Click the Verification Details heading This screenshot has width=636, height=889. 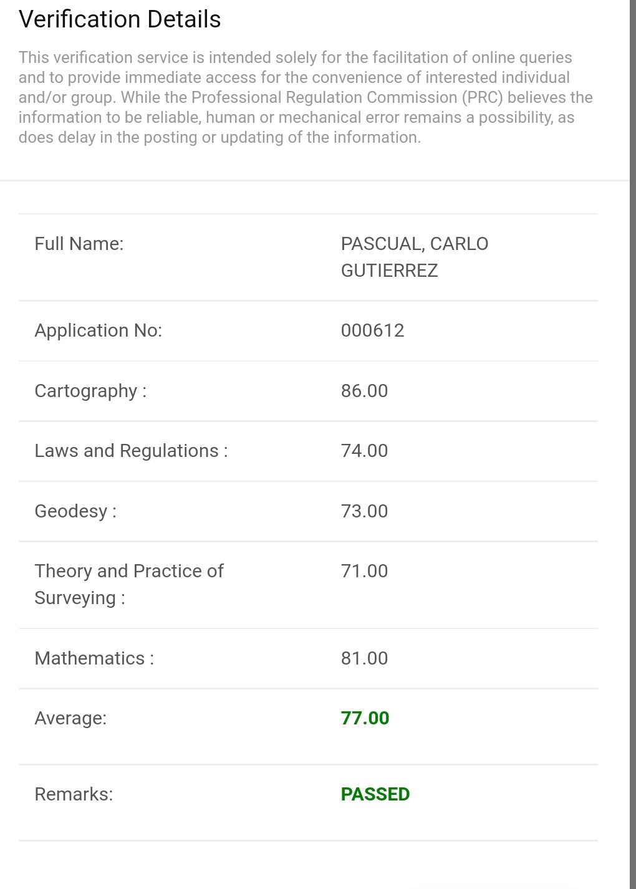120,19
